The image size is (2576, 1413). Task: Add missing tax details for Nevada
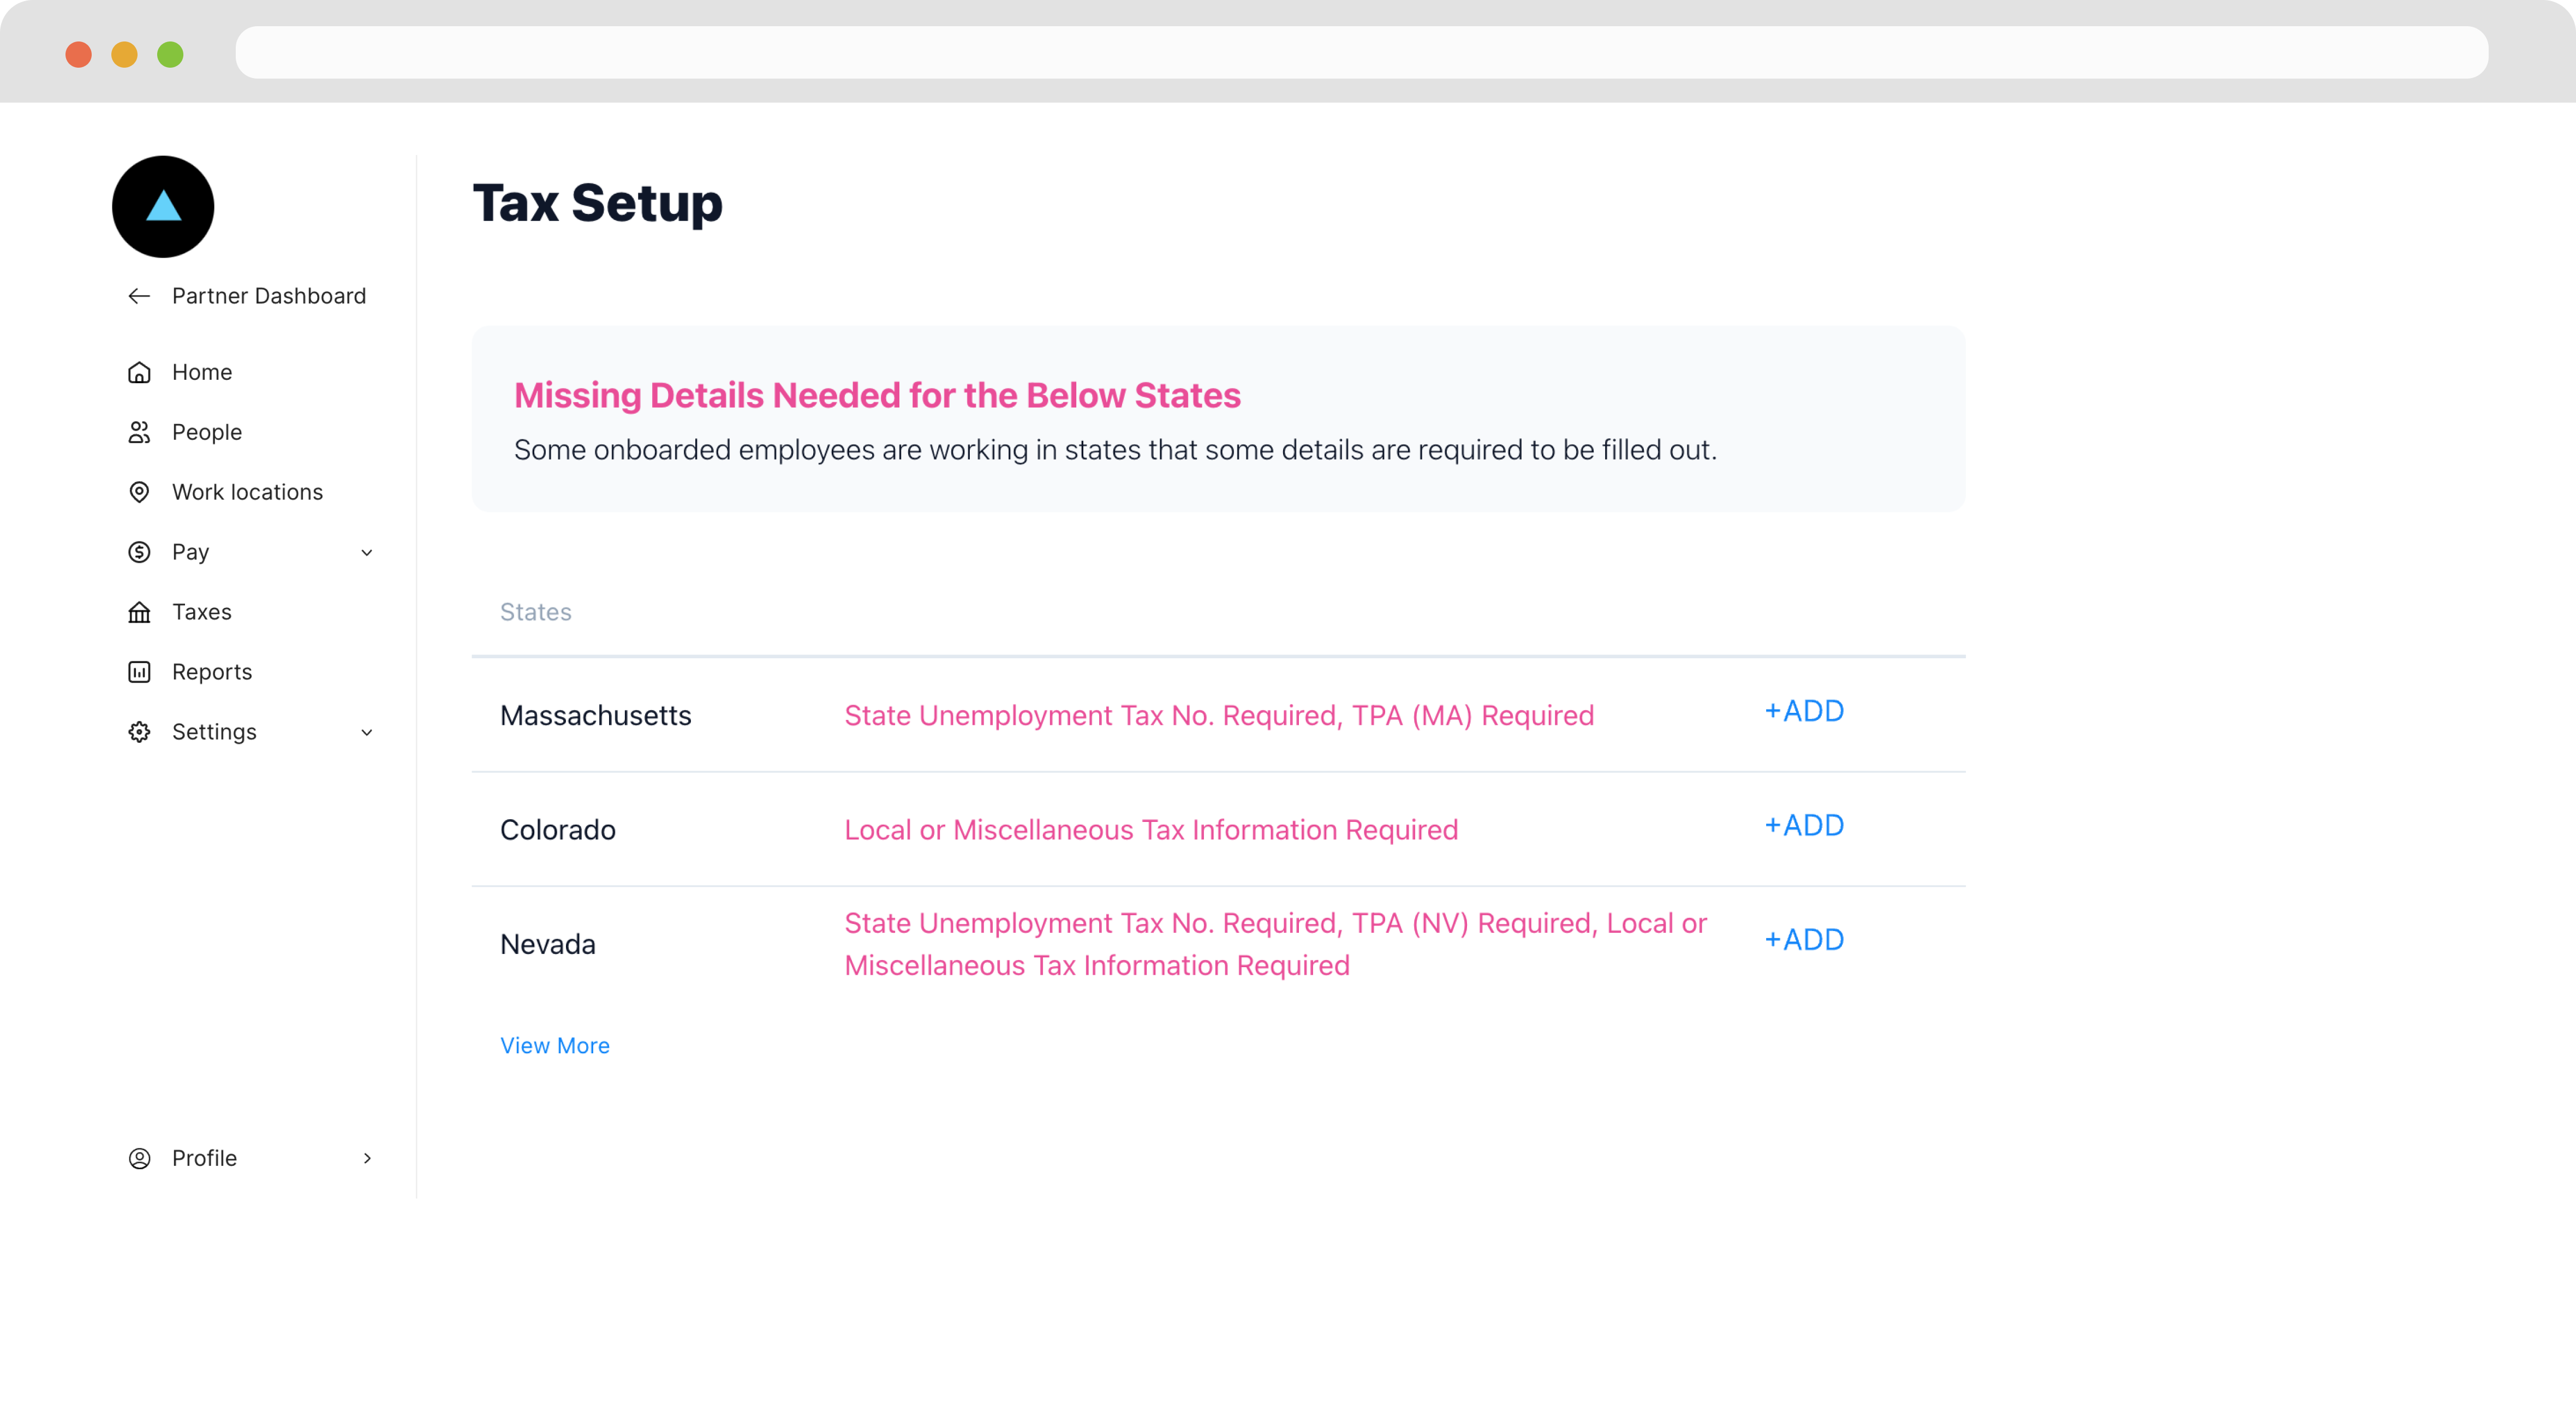point(1804,940)
